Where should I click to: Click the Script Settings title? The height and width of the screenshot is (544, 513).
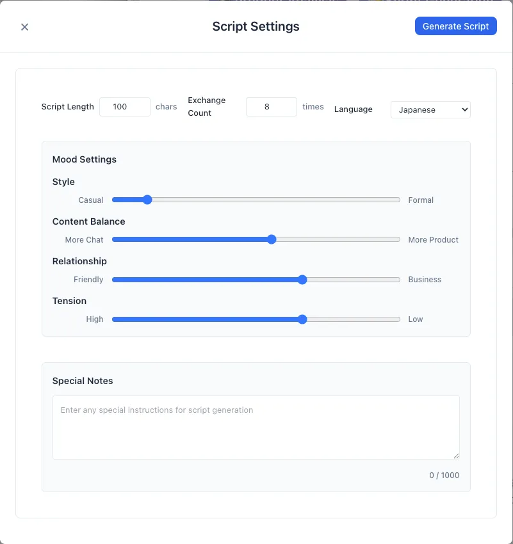pos(256,27)
